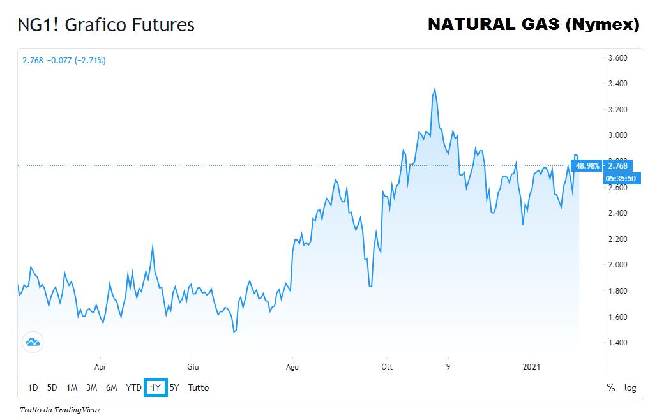
Task: Select the 5D time range
Action: (52, 387)
